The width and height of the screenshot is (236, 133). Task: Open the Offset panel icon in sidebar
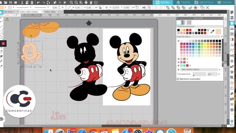click(232, 72)
